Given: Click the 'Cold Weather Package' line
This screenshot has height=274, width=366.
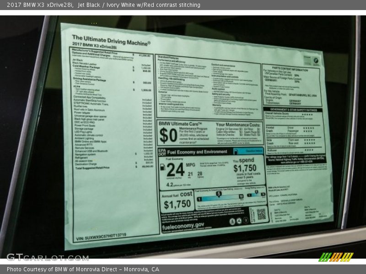Looking at the screenshot, I should (x=86, y=67).
